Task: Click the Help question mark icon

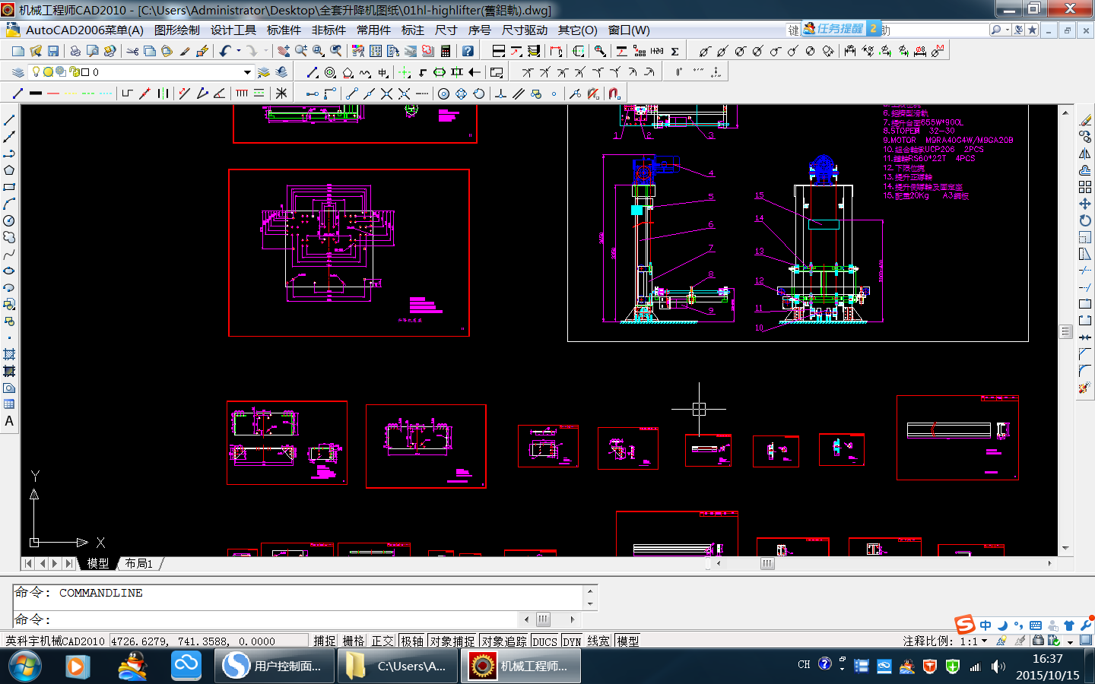Action: pyautogui.click(x=468, y=51)
